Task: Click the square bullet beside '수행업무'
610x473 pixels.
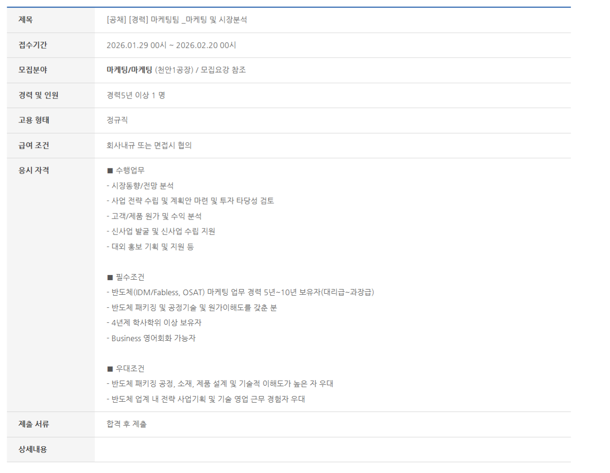Action: click(x=110, y=171)
